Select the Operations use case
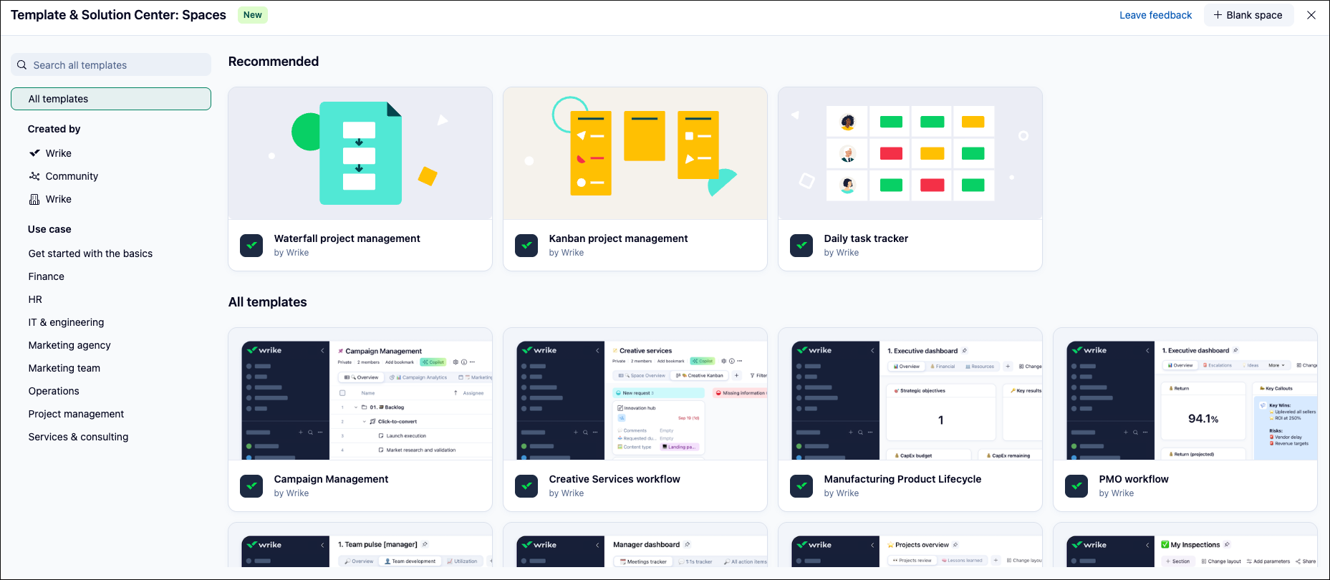 point(54,391)
